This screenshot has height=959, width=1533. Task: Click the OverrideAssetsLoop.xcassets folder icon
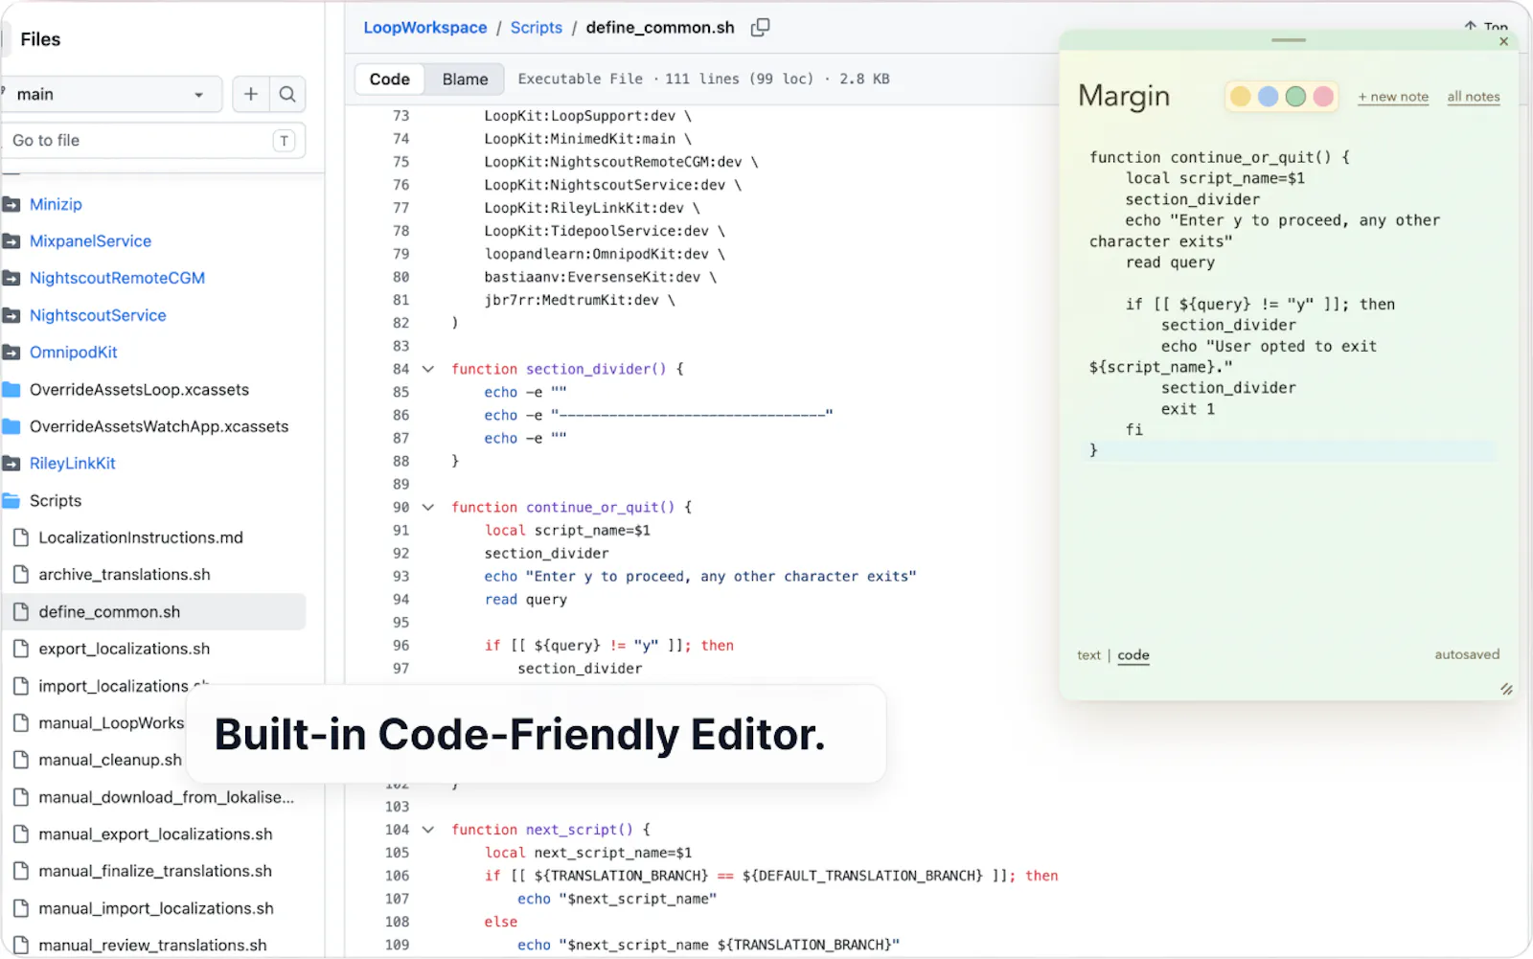[11, 389]
